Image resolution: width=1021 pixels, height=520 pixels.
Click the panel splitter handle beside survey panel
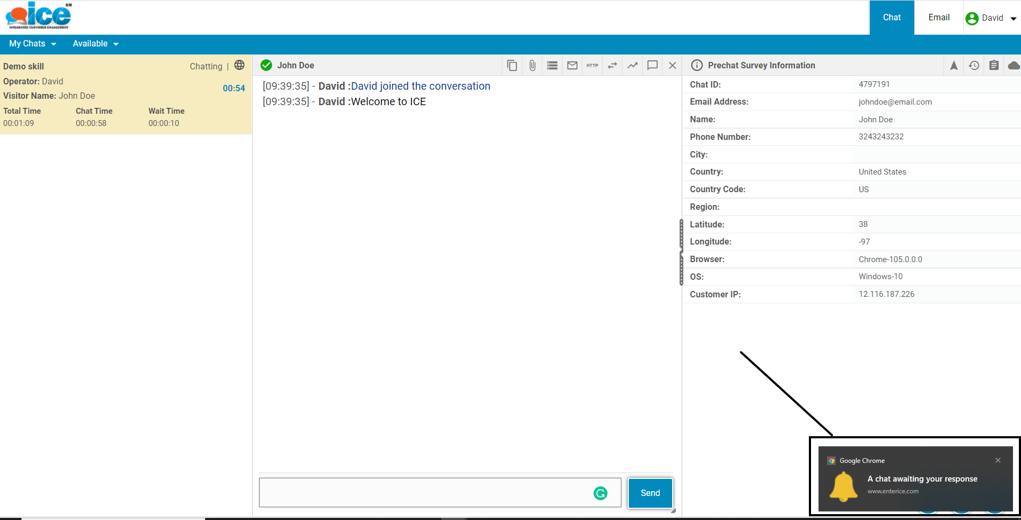pos(681,252)
